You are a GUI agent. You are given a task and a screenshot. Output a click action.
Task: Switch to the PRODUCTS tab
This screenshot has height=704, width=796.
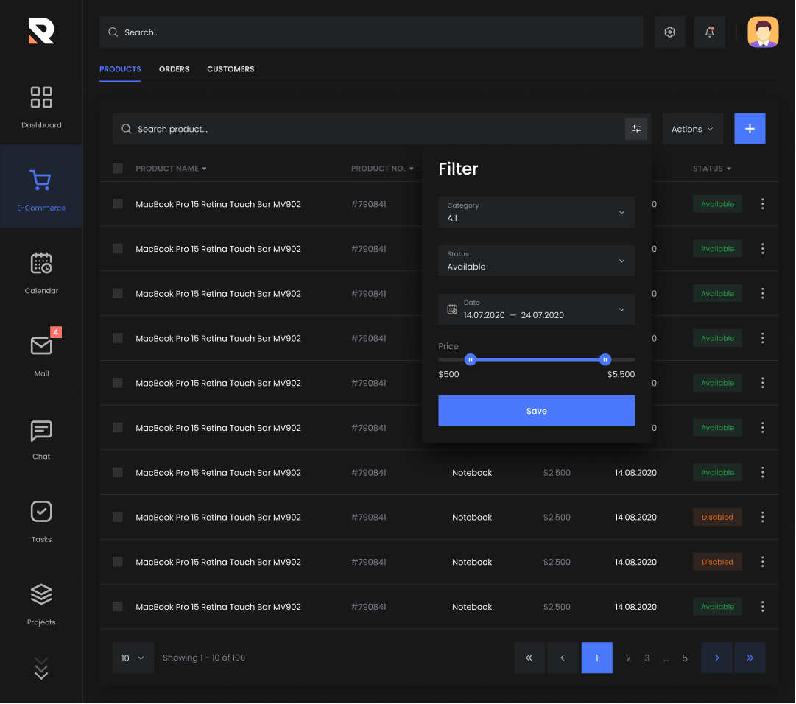point(120,69)
